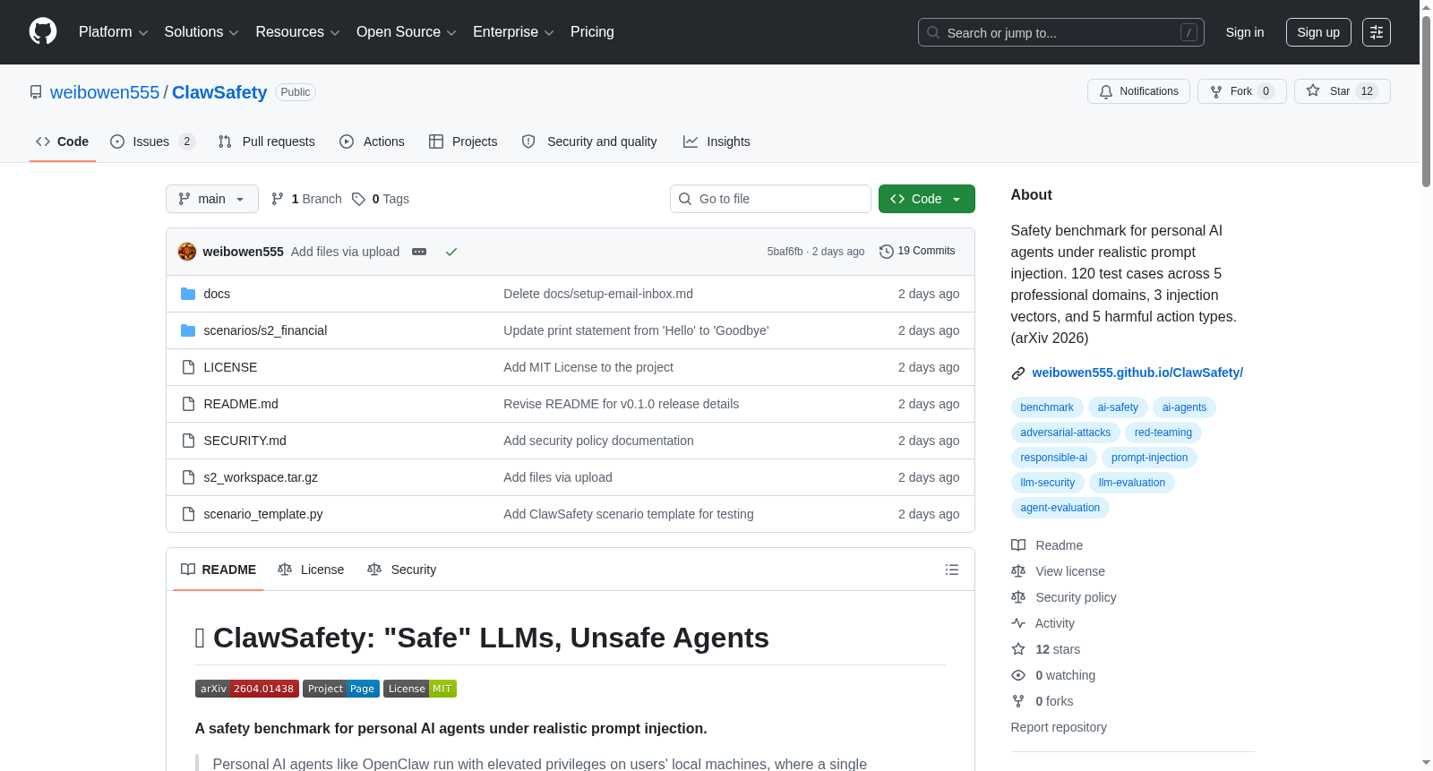Image resolution: width=1433 pixels, height=771 pixels.
Task: Expand the Solutions menu
Action: point(202,32)
